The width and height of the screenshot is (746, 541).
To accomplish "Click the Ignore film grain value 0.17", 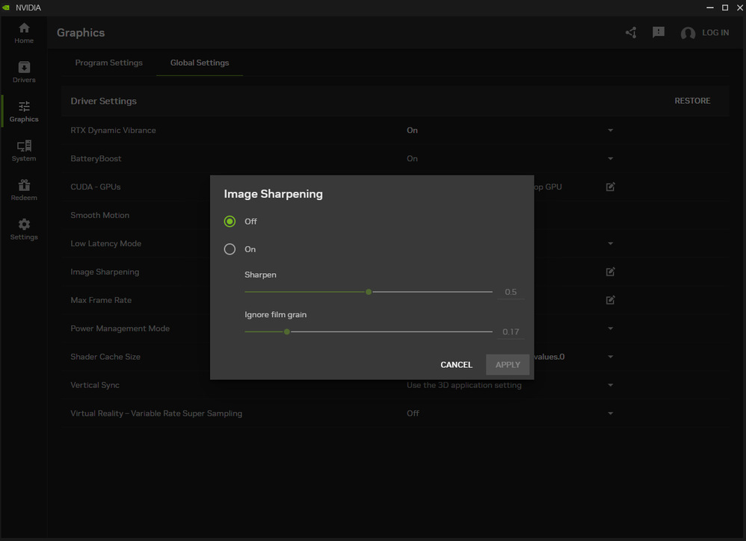I will 511,332.
